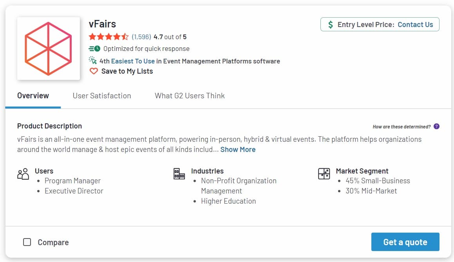Expand description with Show More
Image resolution: width=454 pixels, height=262 pixels.
pos(238,149)
